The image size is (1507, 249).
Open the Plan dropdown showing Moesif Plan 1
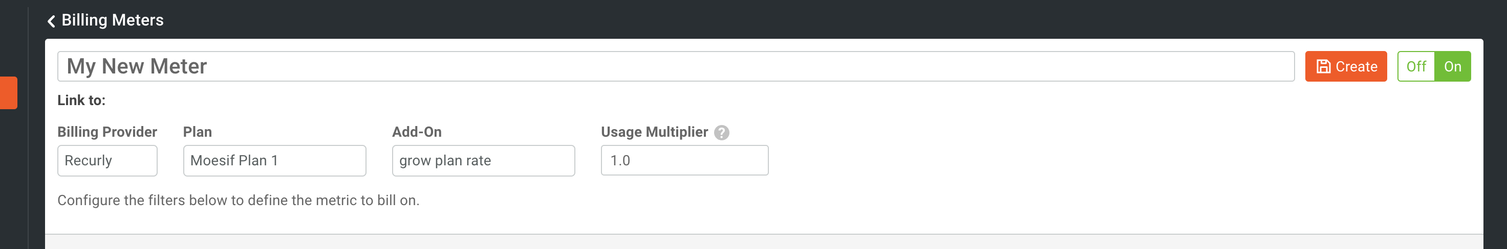[x=274, y=160]
